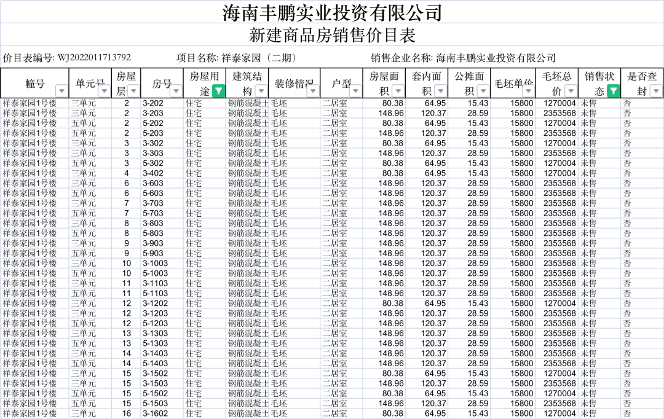Select 二居室 cell in row 5-1403
This screenshot has width=664, height=419.
341,364
